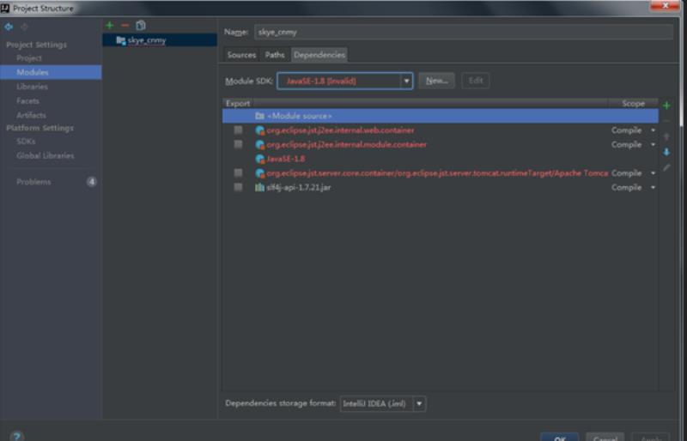The height and width of the screenshot is (441, 687).
Task: Open scope dropdown for j2ee.internal.module.container
Action: coord(653,144)
